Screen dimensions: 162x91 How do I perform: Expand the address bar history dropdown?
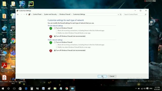(x=118, y=14)
